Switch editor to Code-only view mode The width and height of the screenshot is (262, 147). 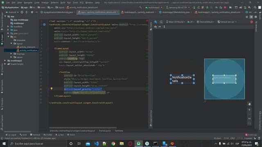[246, 17]
